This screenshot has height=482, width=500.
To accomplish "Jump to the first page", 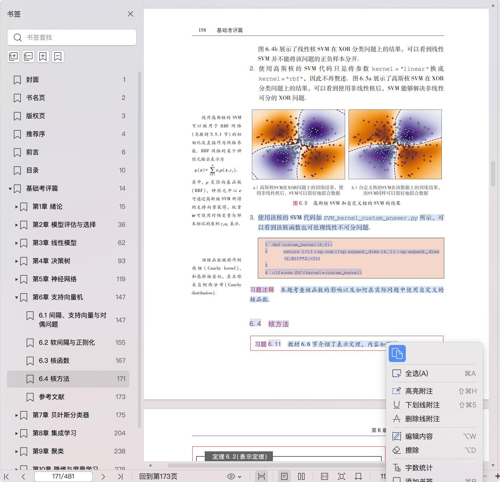I will point(7,476).
